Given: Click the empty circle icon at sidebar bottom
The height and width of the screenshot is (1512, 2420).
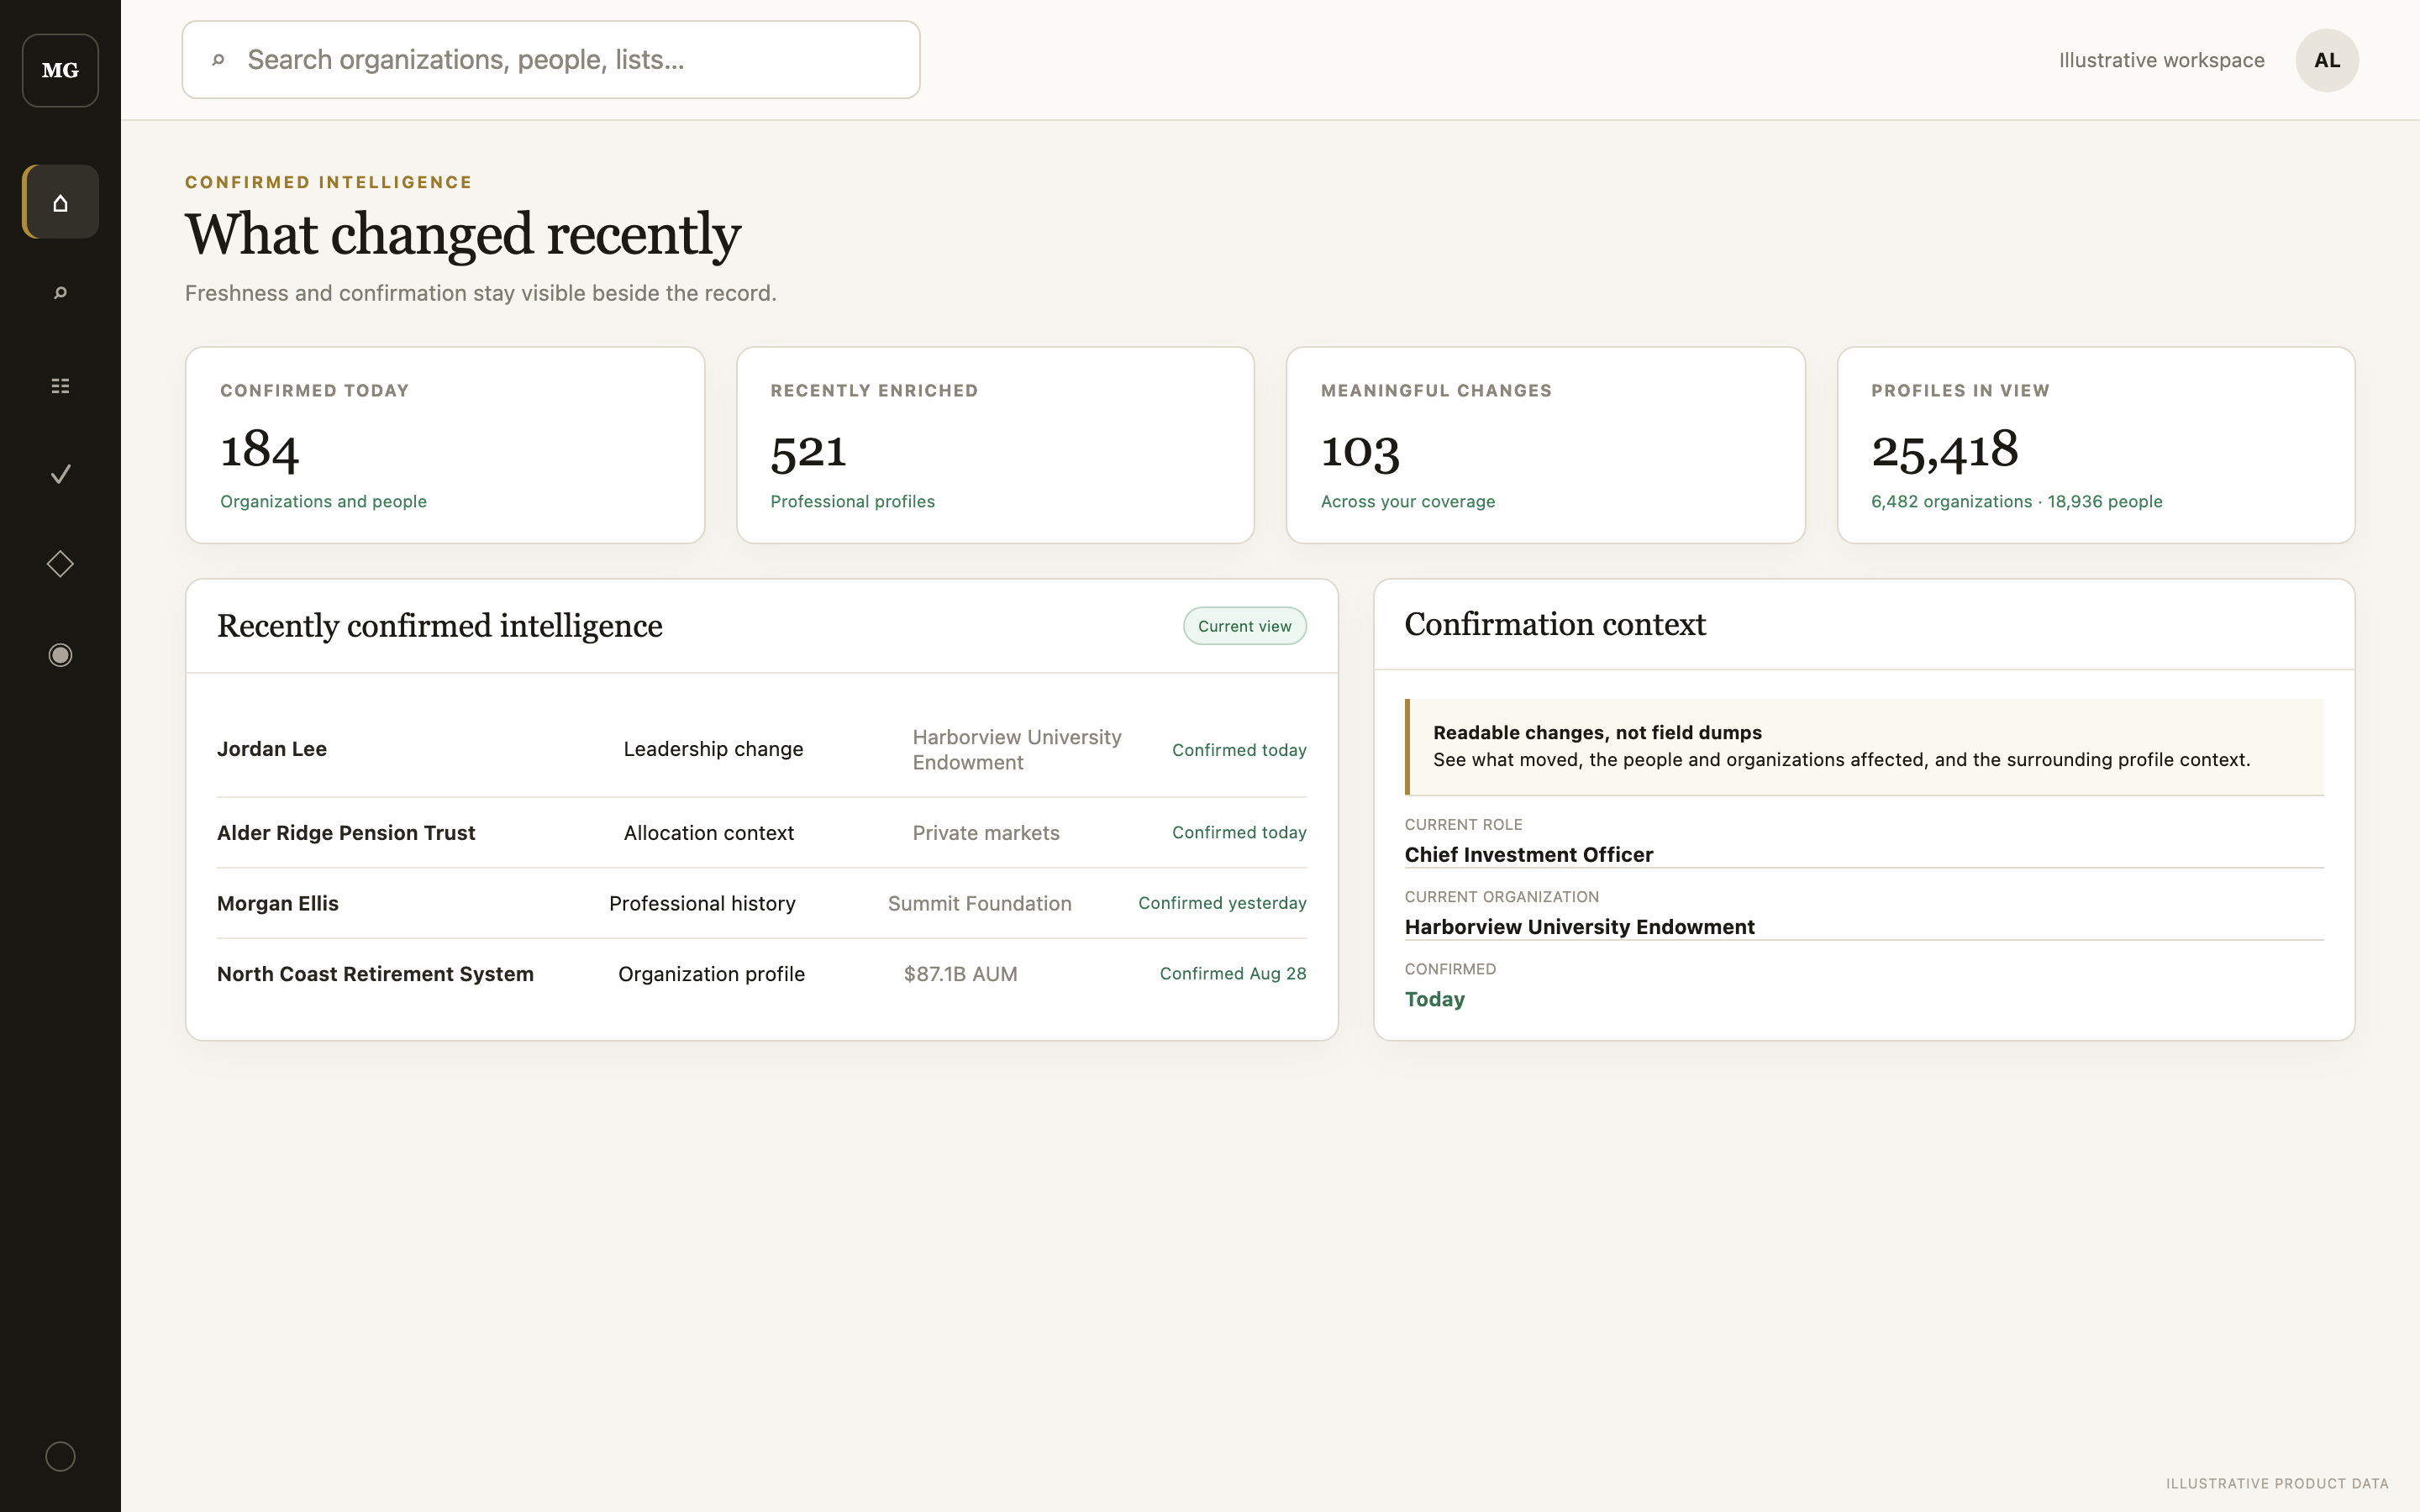Looking at the screenshot, I should 60,1456.
